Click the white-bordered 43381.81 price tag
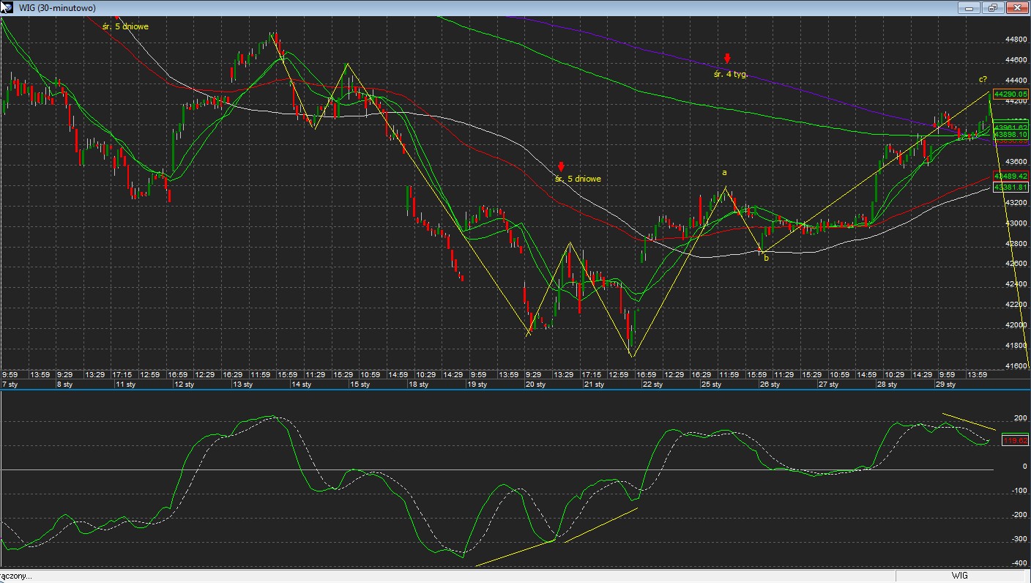 (1011, 187)
